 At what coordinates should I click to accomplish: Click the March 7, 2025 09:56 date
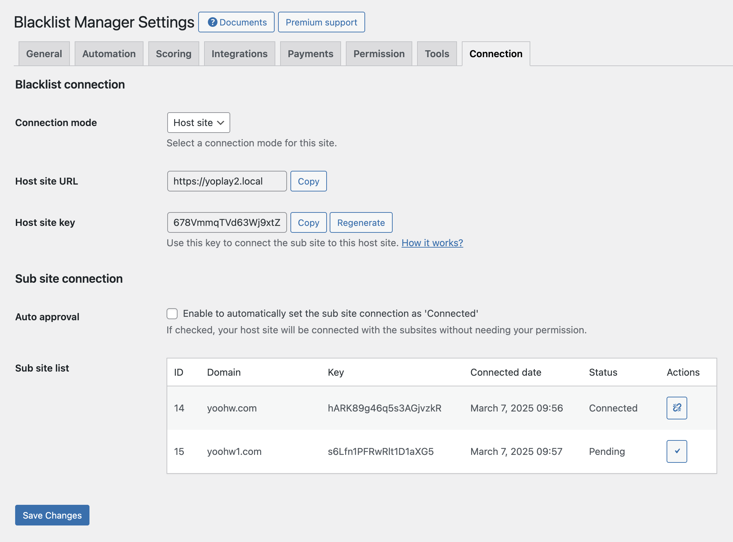click(x=517, y=408)
